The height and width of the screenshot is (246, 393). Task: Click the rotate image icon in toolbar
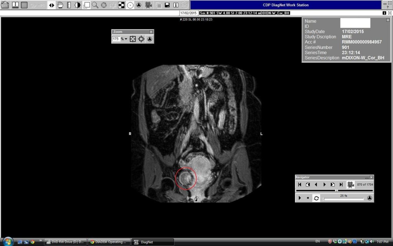coord(104,5)
